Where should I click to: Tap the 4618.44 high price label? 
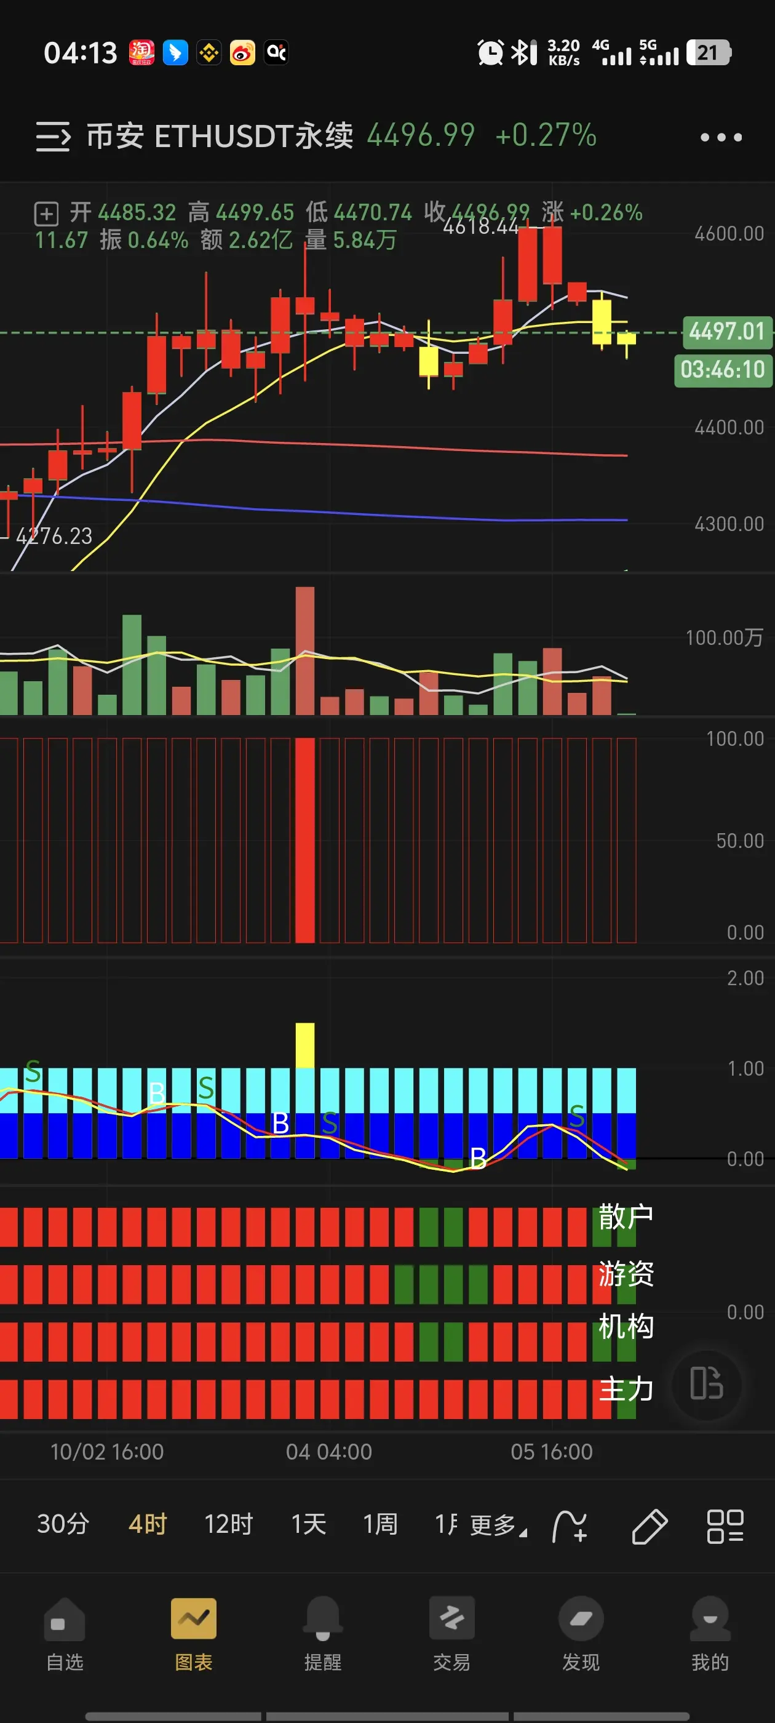coord(480,228)
